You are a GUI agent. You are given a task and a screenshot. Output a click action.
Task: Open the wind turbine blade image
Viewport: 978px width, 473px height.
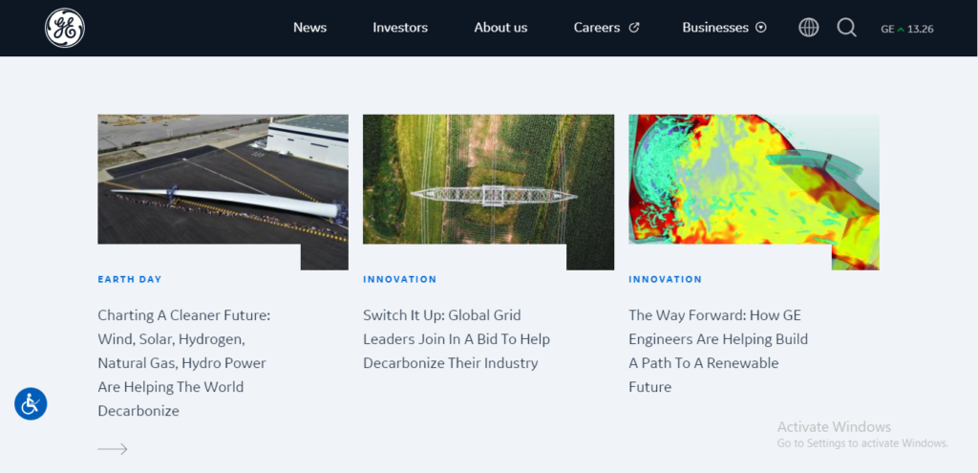tap(223, 182)
